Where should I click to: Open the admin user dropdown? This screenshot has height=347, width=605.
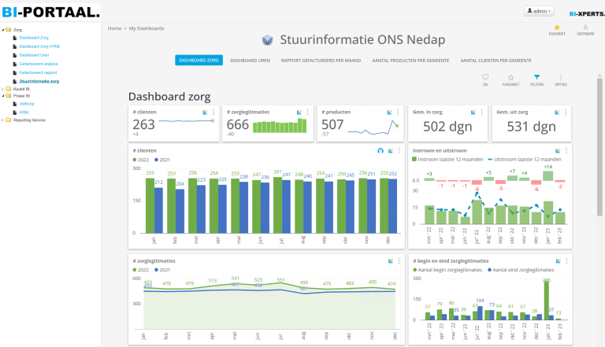pyautogui.click(x=540, y=11)
